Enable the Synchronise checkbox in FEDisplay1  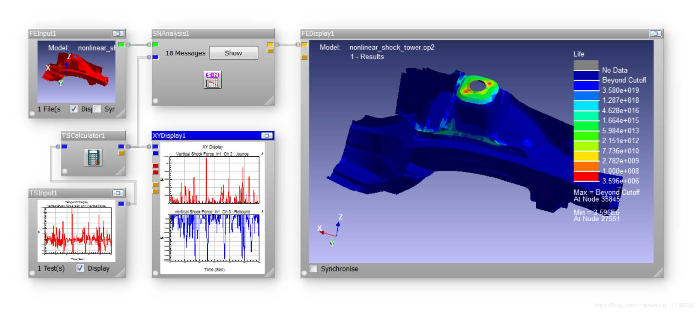[314, 268]
